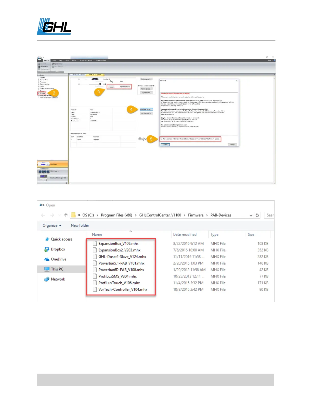Open the Backup and restore tab
This screenshot has width=312, height=404.
86,61
